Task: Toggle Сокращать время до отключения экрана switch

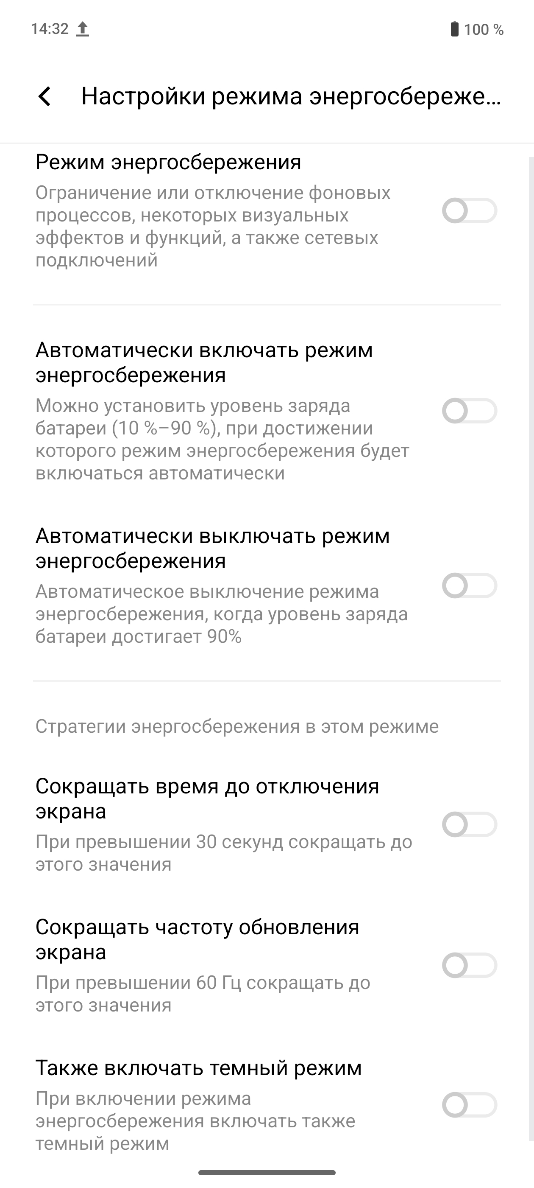Action: point(469,824)
